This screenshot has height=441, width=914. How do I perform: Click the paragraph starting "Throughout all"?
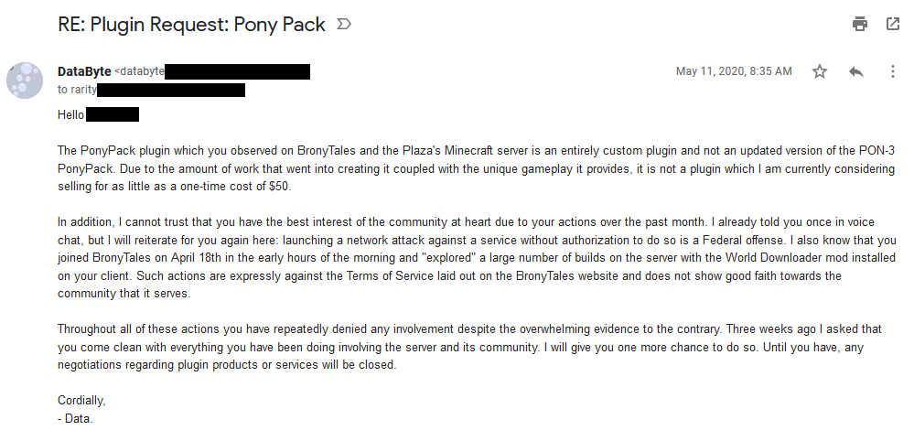click(470, 347)
